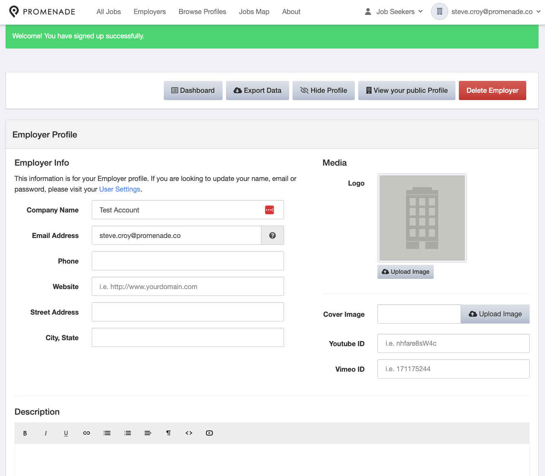Click into the Website field
This screenshot has width=545, height=476.
pyautogui.click(x=188, y=287)
